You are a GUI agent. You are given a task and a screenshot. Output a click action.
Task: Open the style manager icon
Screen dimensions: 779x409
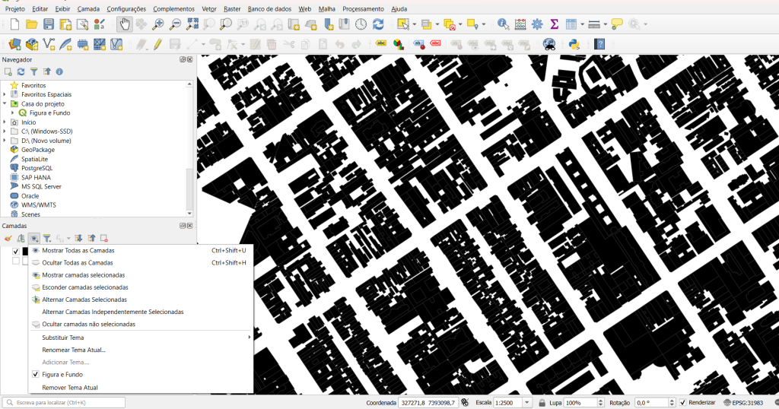tap(100, 24)
